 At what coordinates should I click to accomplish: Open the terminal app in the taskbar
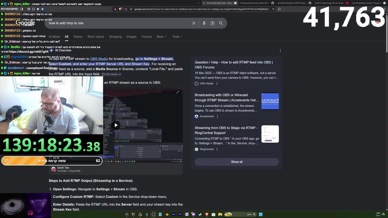click(133, 214)
